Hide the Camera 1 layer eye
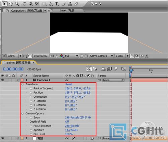Image resolution: width=168 pixels, height=142 pixels. point(2,80)
